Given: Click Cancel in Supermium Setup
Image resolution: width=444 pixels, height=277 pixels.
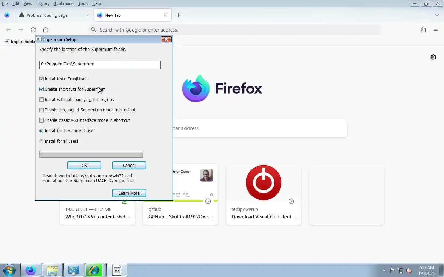Looking at the screenshot, I should point(129,166).
